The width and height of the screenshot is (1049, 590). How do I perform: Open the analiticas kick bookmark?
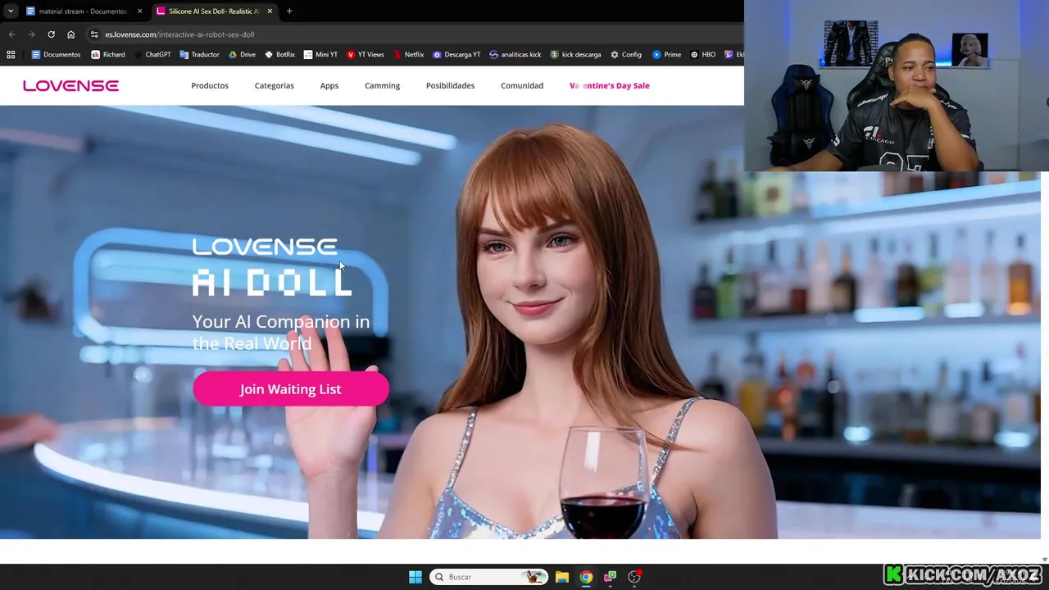[x=515, y=54]
